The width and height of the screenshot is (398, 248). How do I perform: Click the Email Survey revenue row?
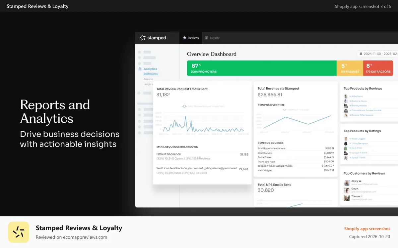click(296, 153)
